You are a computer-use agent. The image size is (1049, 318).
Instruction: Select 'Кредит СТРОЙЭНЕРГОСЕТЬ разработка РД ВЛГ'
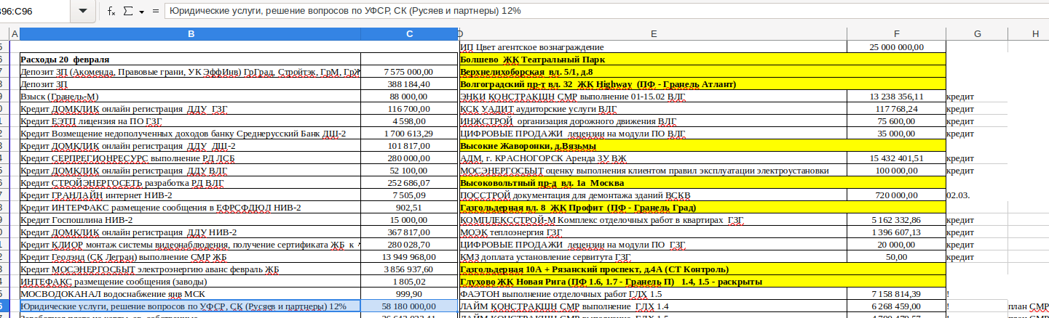pyautogui.click(x=190, y=183)
